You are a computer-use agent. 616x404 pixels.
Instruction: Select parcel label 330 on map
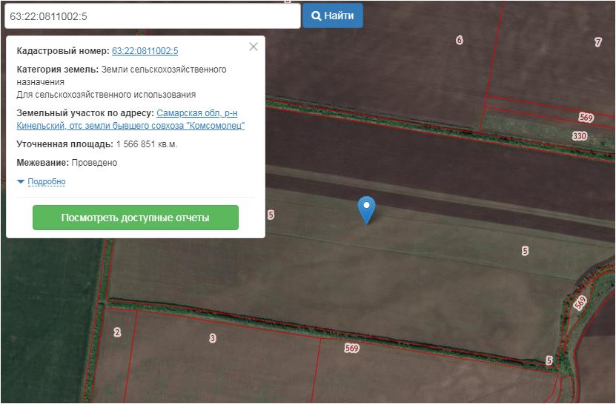[580, 136]
